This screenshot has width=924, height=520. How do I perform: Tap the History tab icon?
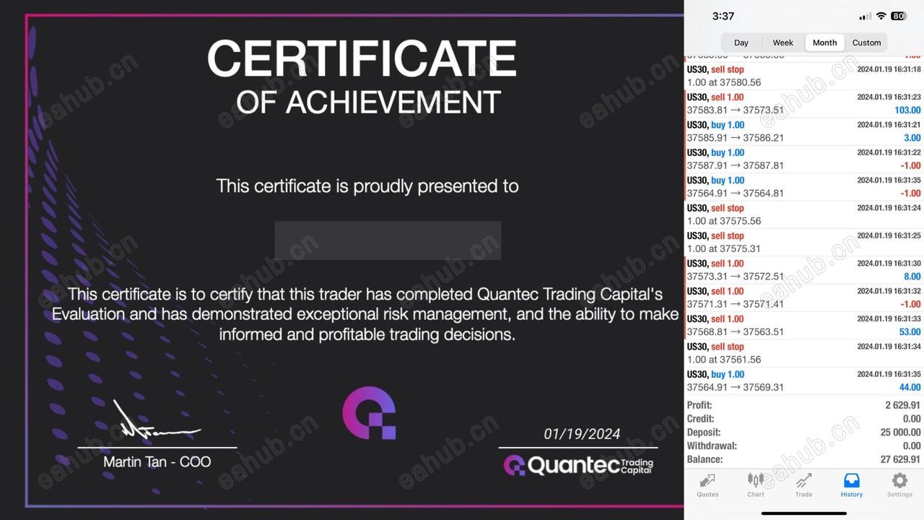click(x=852, y=481)
